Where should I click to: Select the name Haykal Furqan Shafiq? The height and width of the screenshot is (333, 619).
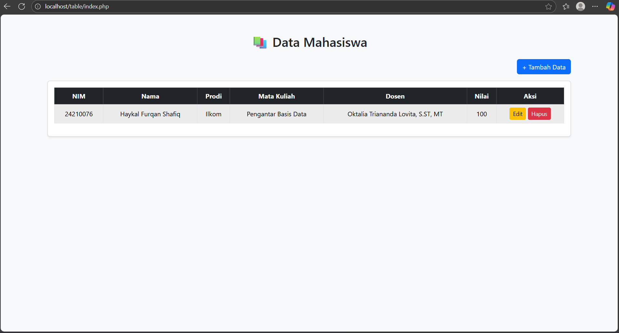click(x=150, y=114)
